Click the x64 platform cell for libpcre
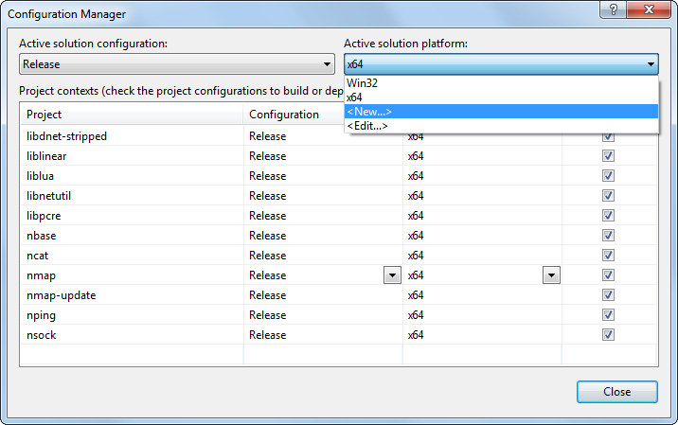678x425 pixels. coord(482,216)
